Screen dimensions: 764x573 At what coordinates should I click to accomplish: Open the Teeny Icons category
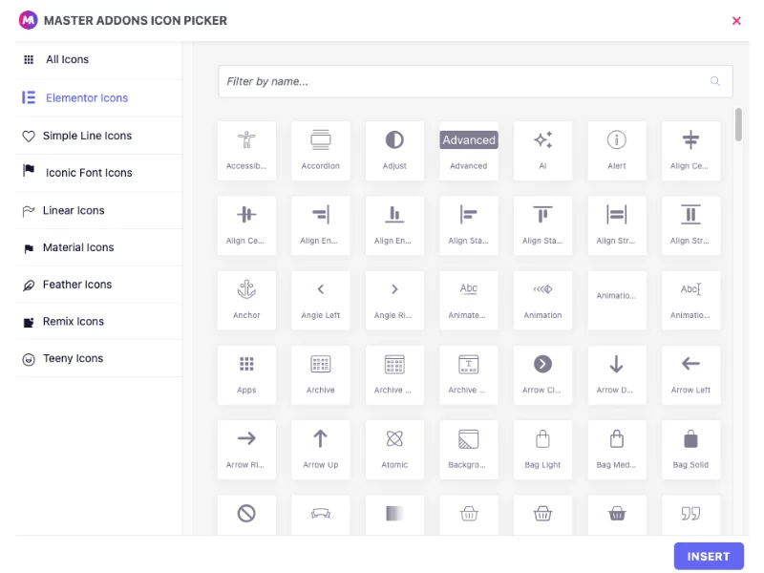pos(99,359)
